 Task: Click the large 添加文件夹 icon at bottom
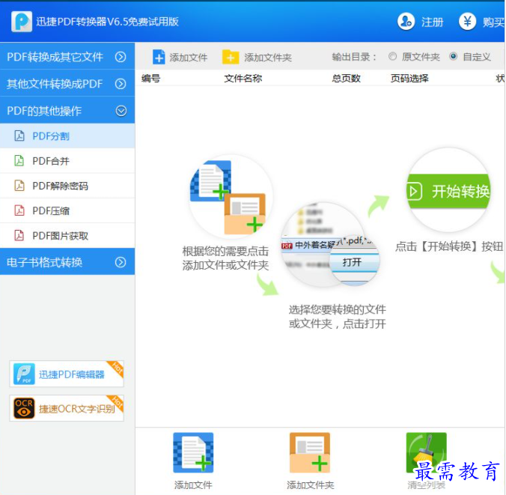[310, 453]
